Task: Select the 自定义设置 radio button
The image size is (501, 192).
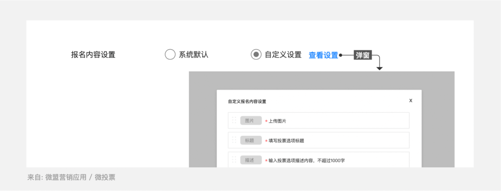Action: point(256,55)
